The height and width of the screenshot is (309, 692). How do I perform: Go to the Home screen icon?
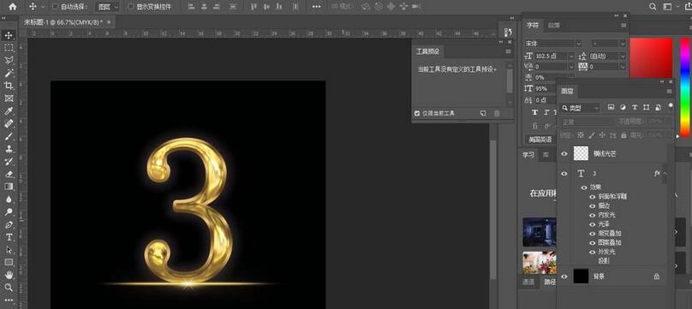click(x=13, y=7)
